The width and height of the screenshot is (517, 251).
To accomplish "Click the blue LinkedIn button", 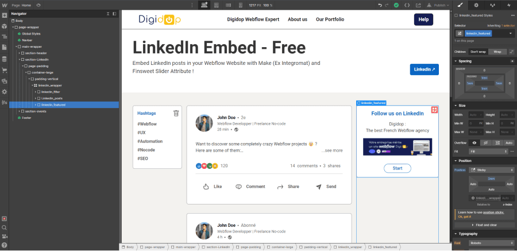I will pos(425,69).
